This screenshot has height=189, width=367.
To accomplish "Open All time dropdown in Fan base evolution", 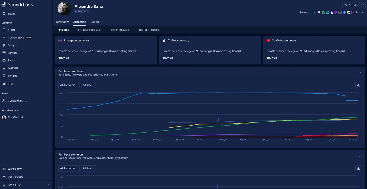I will tap(88, 168).
